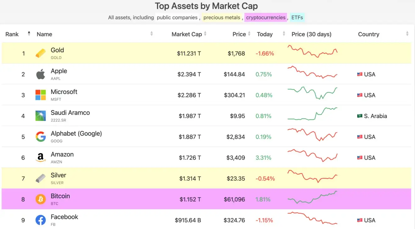This screenshot has height=229, width=415.
Task: Toggle the cryptocurrencies filter tag
Action: tap(266, 18)
